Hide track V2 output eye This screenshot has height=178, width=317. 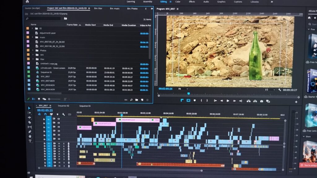59,135
